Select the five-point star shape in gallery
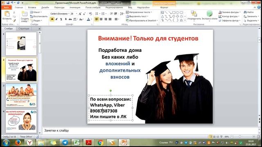 (x=181, y=20)
